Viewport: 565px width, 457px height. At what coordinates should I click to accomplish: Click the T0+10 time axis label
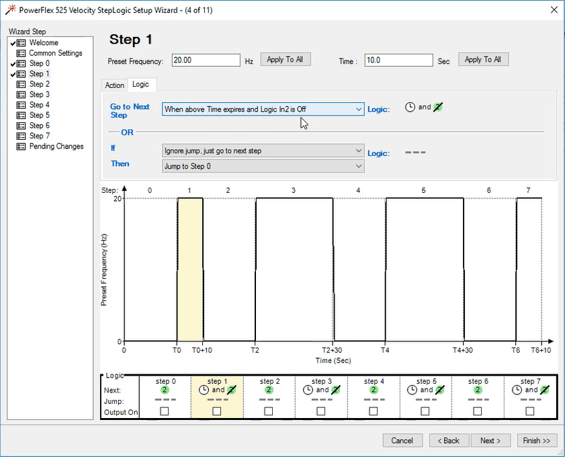click(x=202, y=350)
